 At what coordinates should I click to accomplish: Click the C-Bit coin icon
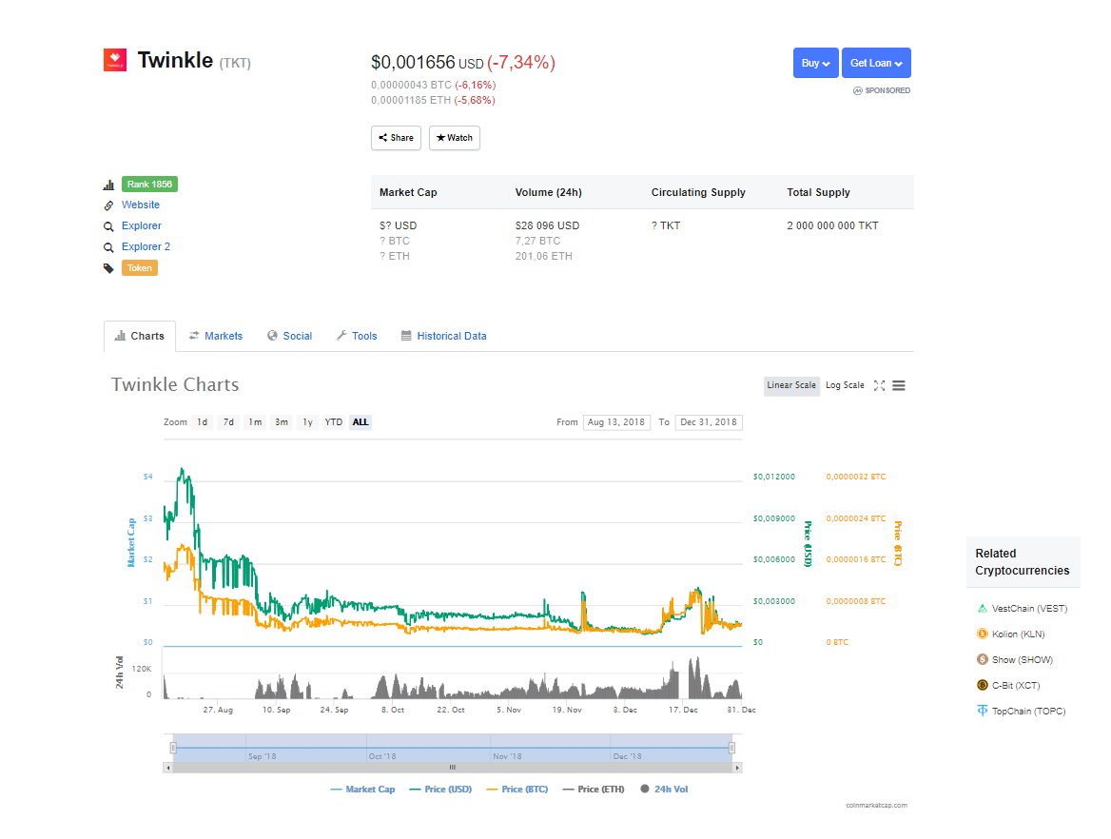tap(982, 685)
